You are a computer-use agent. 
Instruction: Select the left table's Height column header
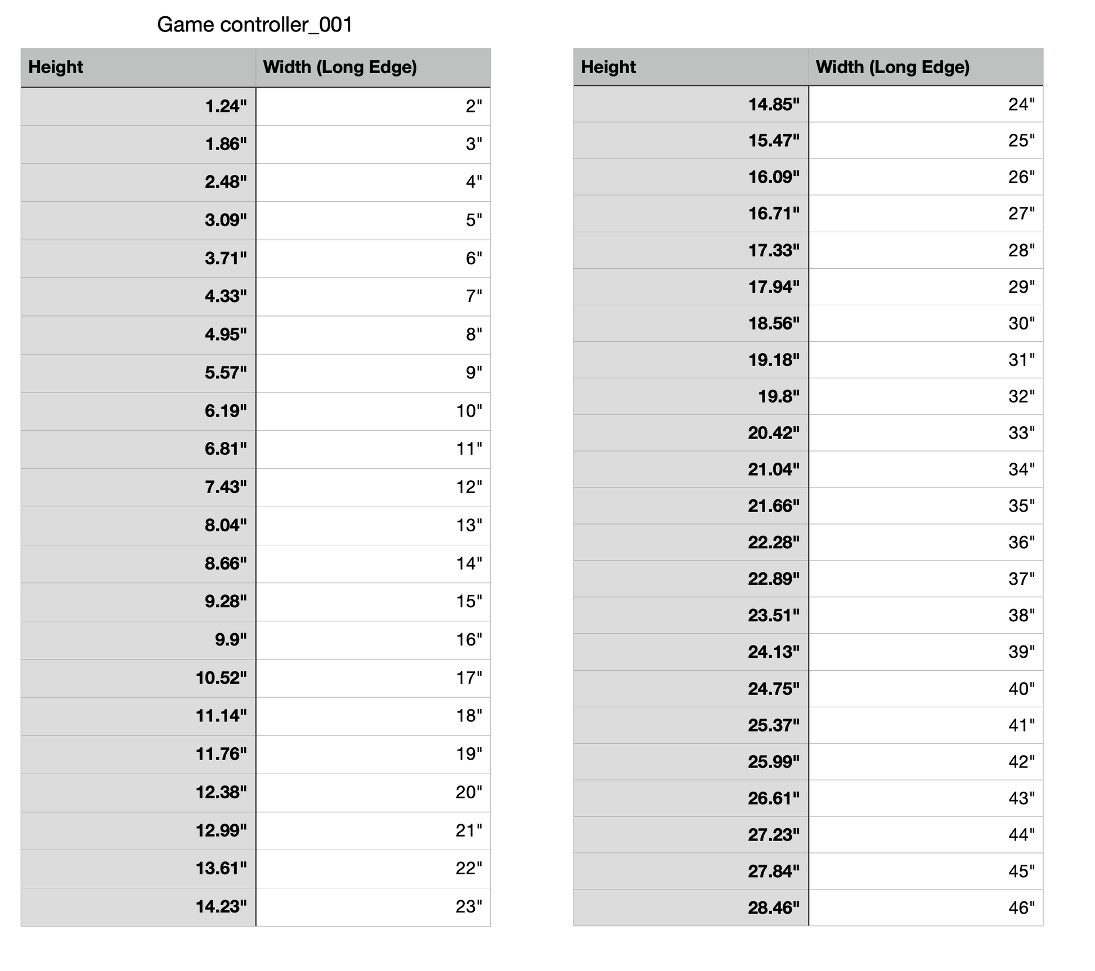pyautogui.click(x=138, y=67)
